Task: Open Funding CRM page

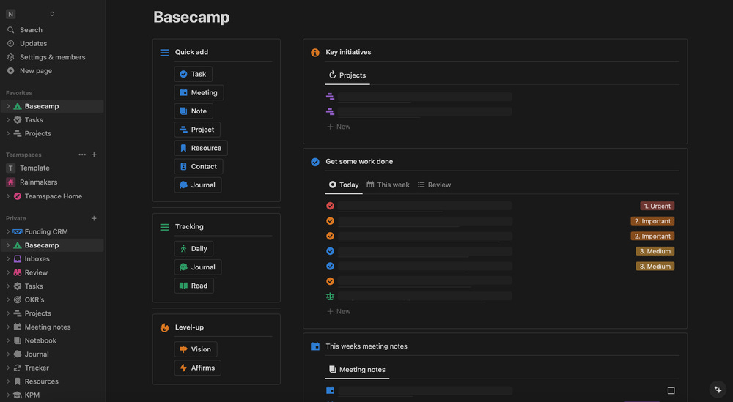Action: (x=45, y=231)
